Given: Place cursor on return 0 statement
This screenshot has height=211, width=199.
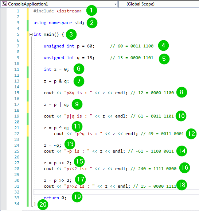Looking at the screenshot, I should (55, 198).
